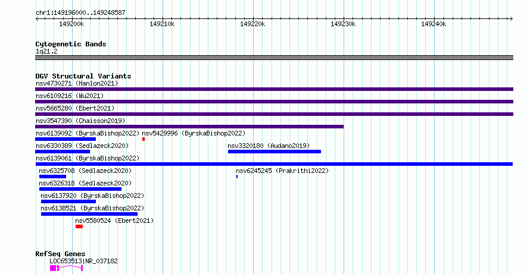Viewport: 530px width, 274px height.
Task: Click the purple bar under nsv5665280
Action: click(274, 114)
